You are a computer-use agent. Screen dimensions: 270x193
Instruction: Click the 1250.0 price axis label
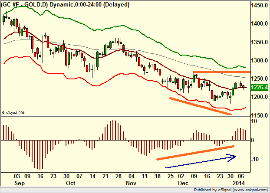click(x=259, y=79)
